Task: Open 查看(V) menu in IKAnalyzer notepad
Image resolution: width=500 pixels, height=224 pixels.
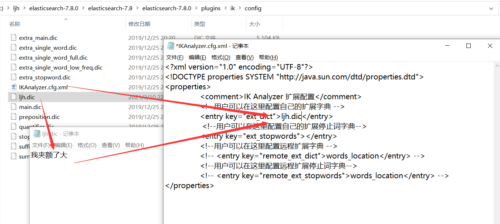Action: (x=244, y=57)
